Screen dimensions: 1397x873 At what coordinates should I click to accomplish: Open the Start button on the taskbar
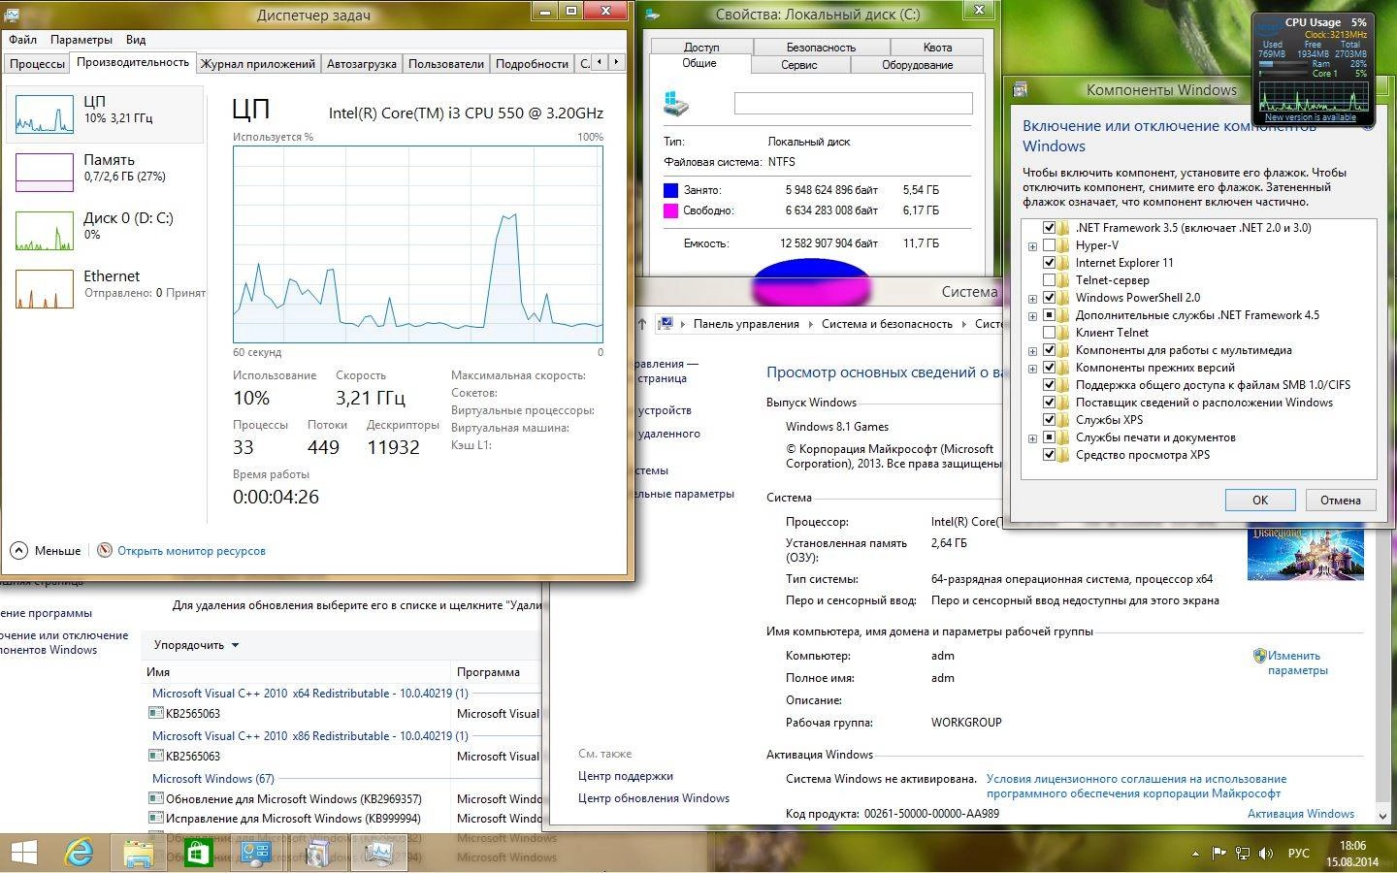click(x=22, y=853)
